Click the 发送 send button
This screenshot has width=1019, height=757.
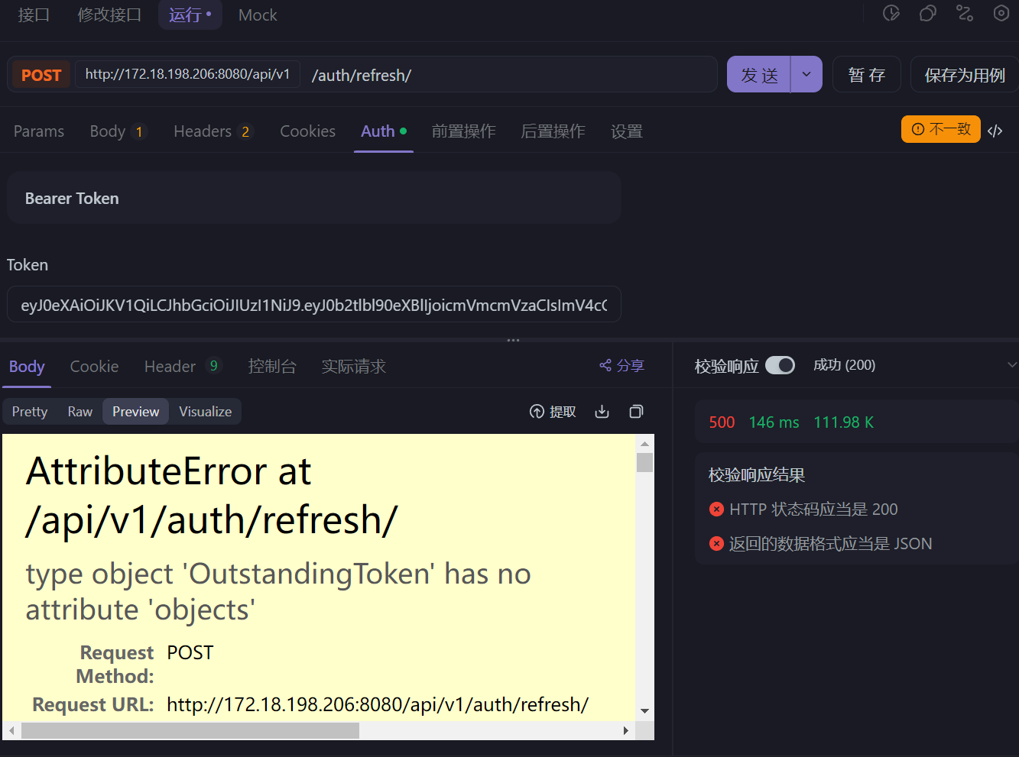tap(759, 74)
